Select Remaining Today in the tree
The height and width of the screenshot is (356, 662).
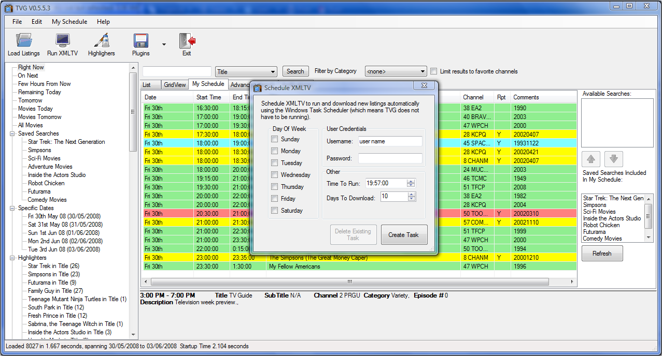pyautogui.click(x=39, y=92)
